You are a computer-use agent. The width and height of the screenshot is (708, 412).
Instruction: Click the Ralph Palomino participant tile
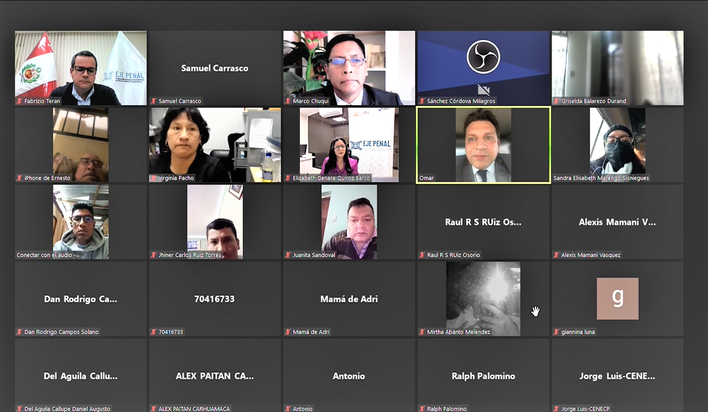[483, 375]
